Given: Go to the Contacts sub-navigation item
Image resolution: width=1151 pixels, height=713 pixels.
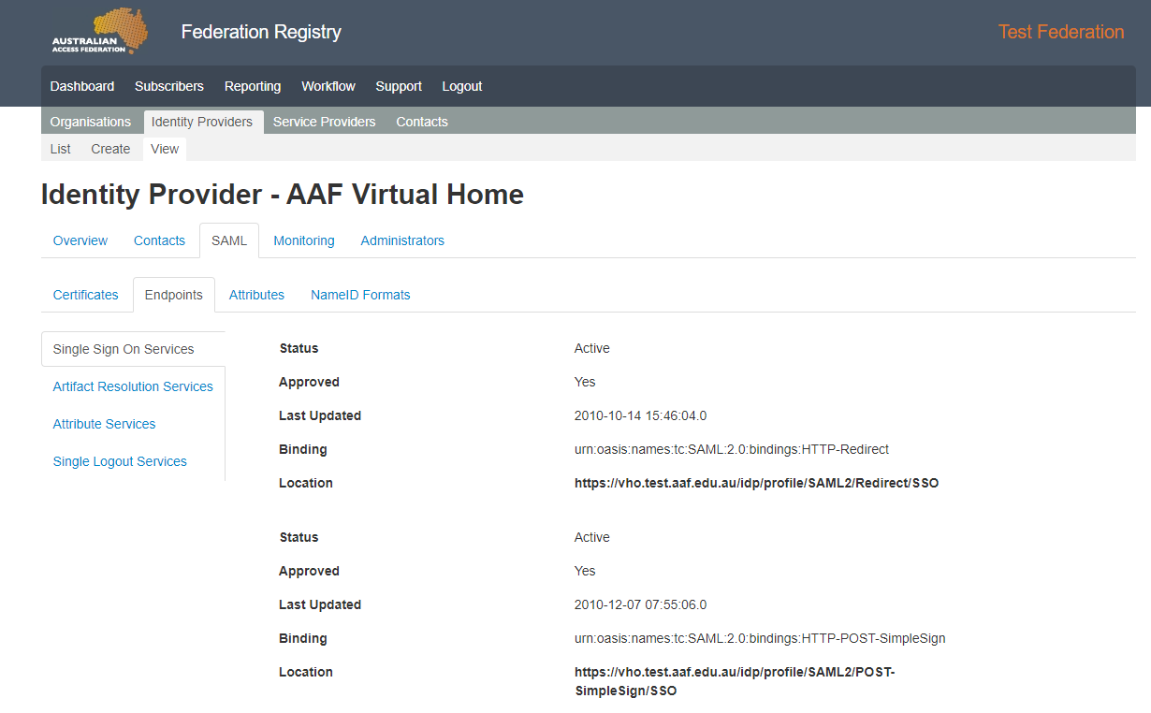Looking at the screenshot, I should [x=422, y=122].
